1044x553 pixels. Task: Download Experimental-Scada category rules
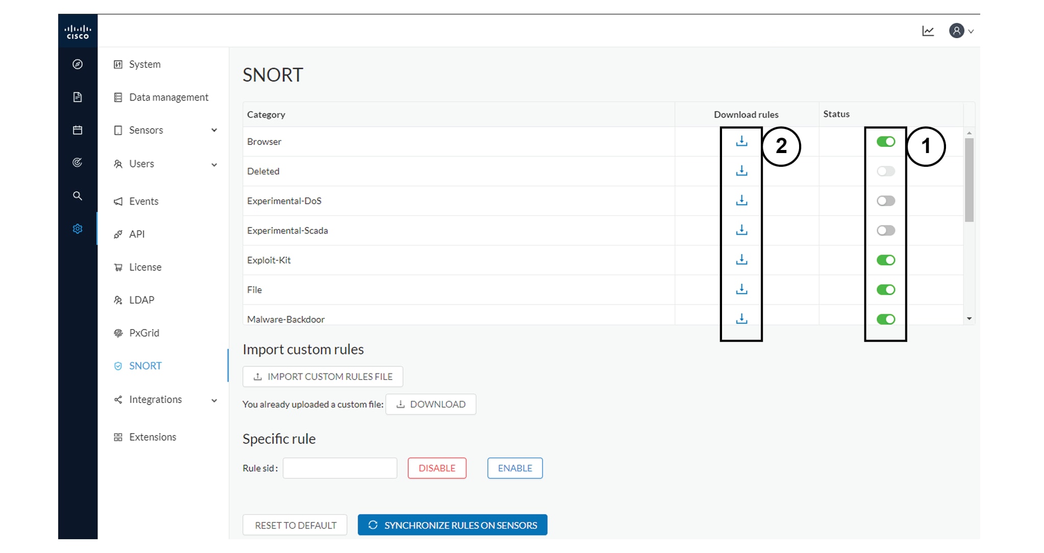pos(741,230)
